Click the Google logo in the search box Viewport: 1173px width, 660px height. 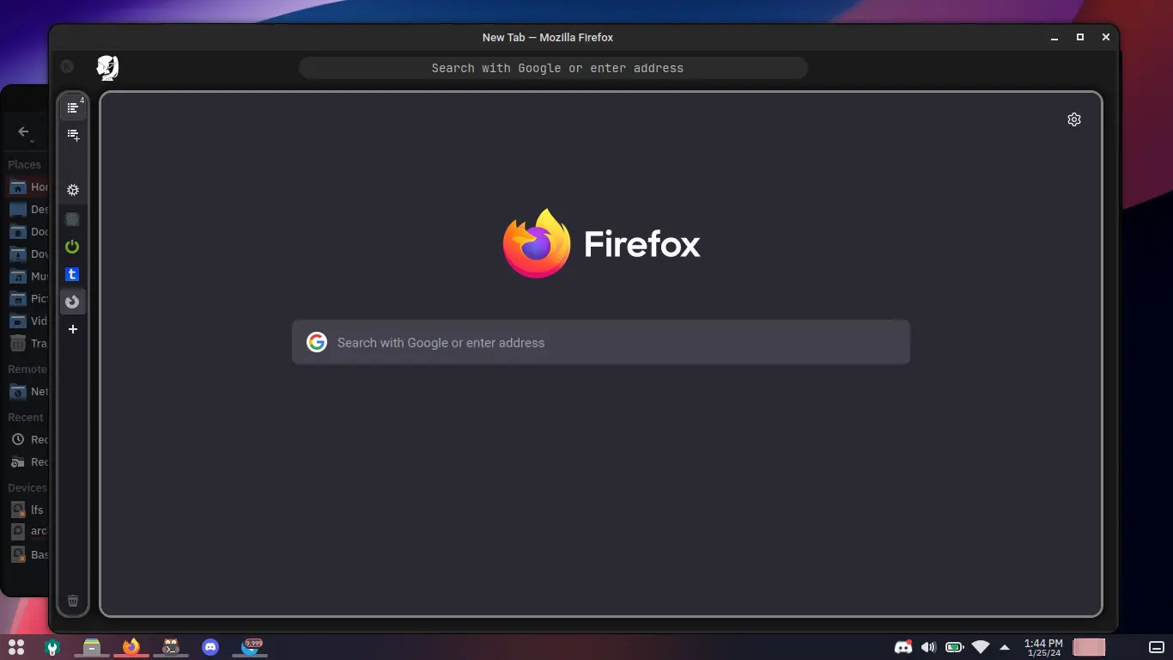tap(317, 342)
